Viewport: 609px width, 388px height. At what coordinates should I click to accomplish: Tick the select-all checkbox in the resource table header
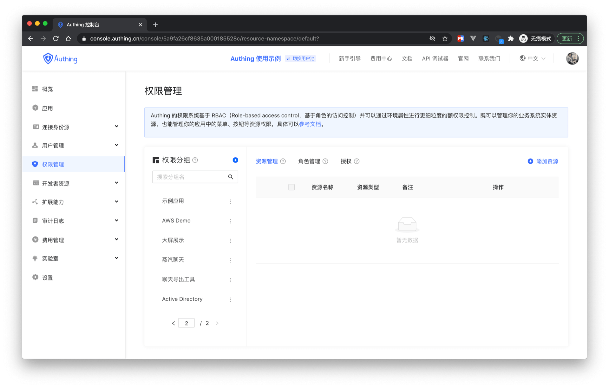[291, 187]
